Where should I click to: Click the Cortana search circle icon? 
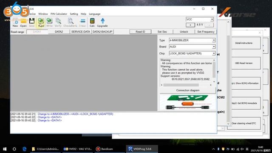coord(14,149)
